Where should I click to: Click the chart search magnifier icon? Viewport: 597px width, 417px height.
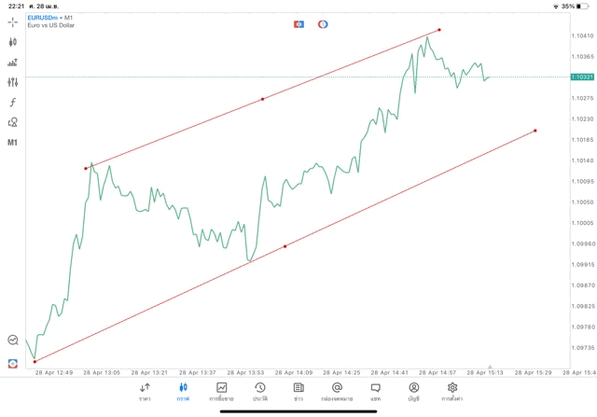pos(13,341)
